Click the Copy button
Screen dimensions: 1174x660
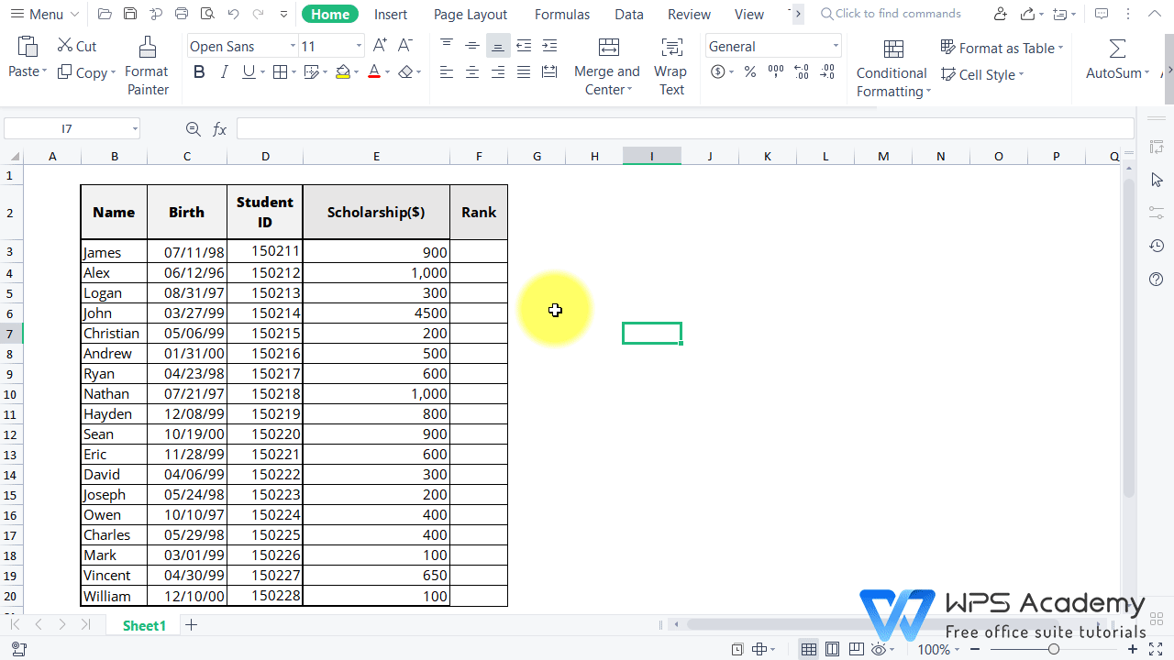[85, 71]
